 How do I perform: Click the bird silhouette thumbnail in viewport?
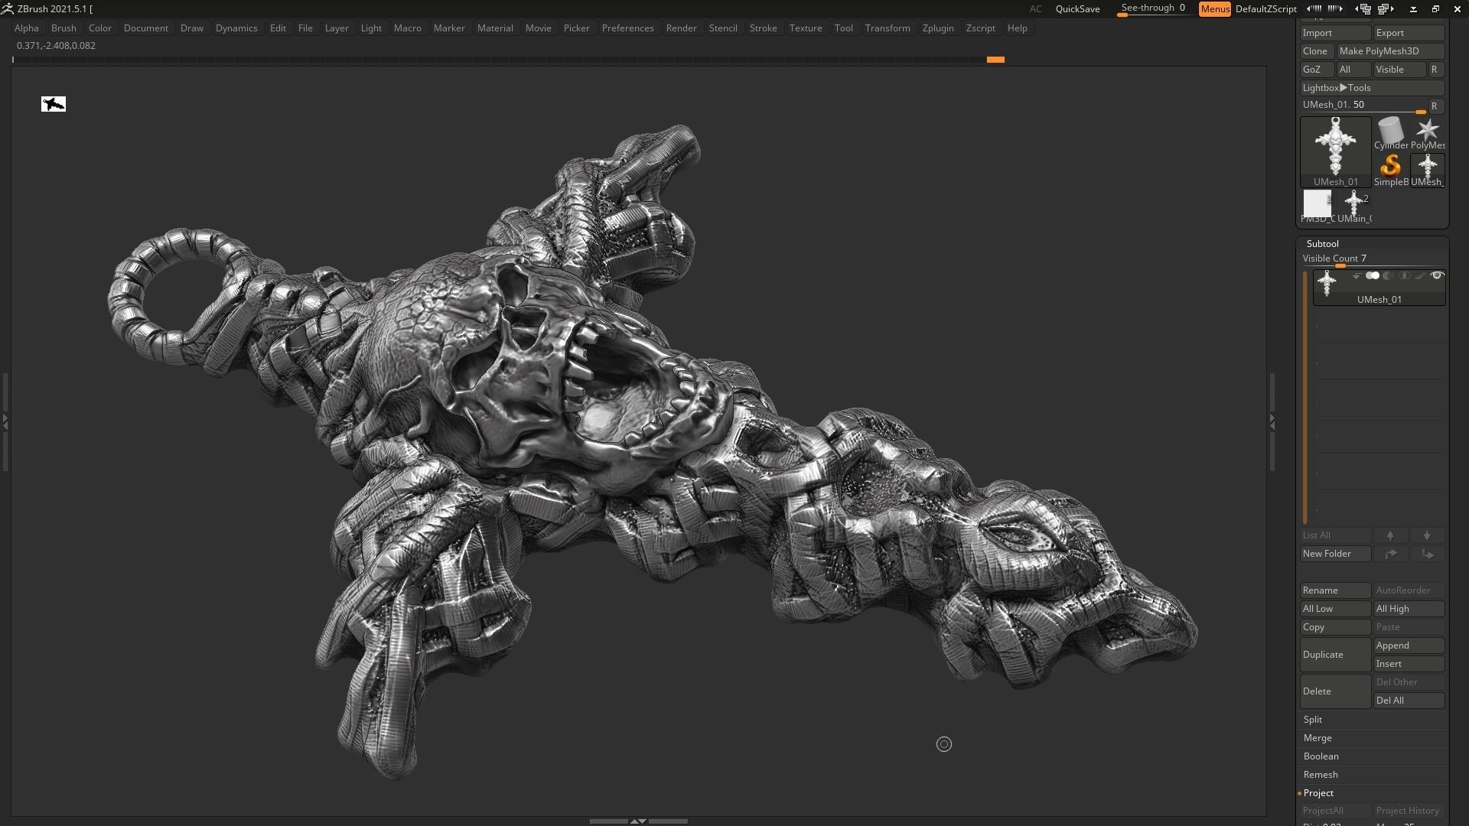coord(54,104)
